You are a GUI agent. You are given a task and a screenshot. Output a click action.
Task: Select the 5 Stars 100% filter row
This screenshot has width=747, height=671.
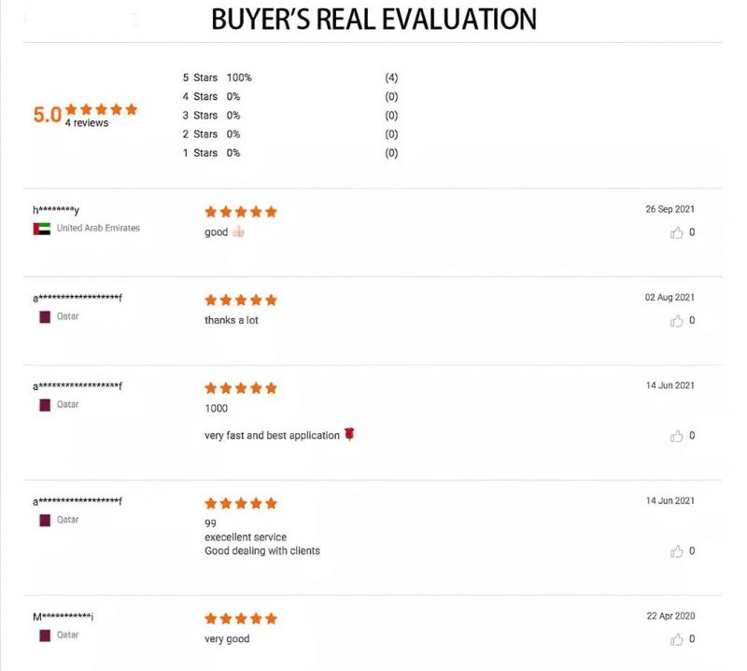(x=290, y=77)
